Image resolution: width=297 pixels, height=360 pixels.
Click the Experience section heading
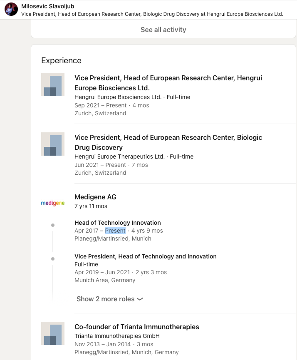[61, 61]
